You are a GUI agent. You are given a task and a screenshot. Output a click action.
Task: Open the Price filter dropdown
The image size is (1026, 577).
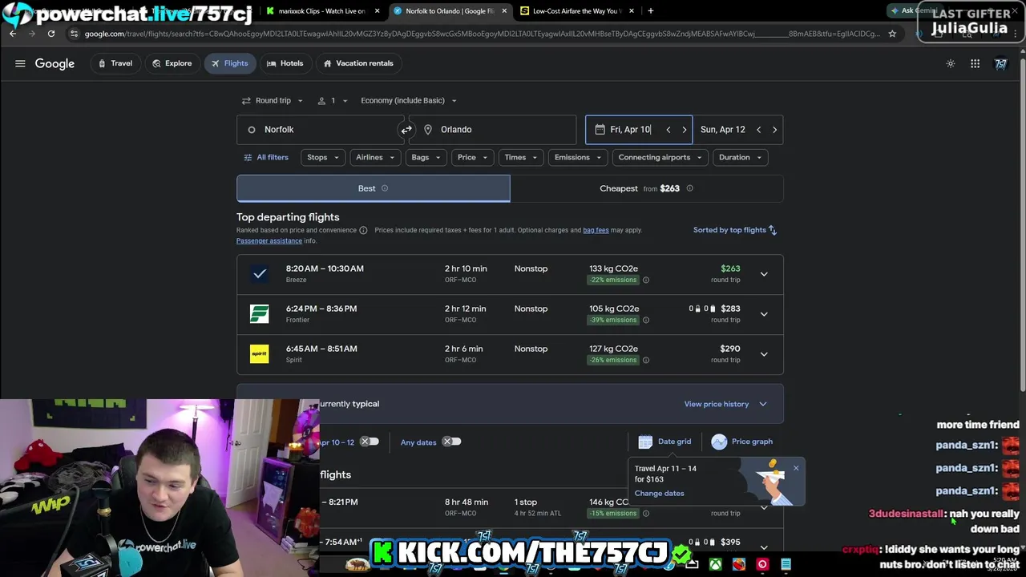[472, 157]
